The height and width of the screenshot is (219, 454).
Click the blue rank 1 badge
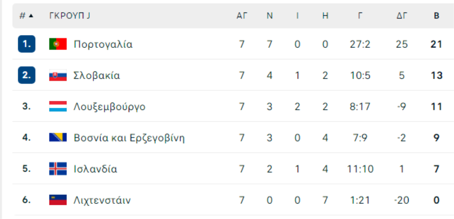click(x=26, y=44)
